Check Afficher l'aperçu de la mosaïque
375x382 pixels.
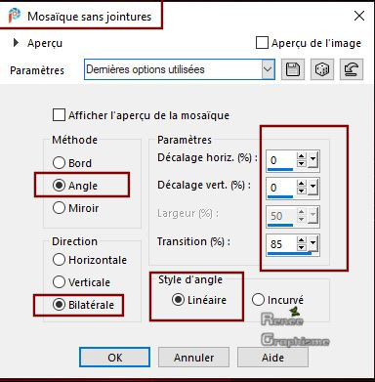click(59, 115)
